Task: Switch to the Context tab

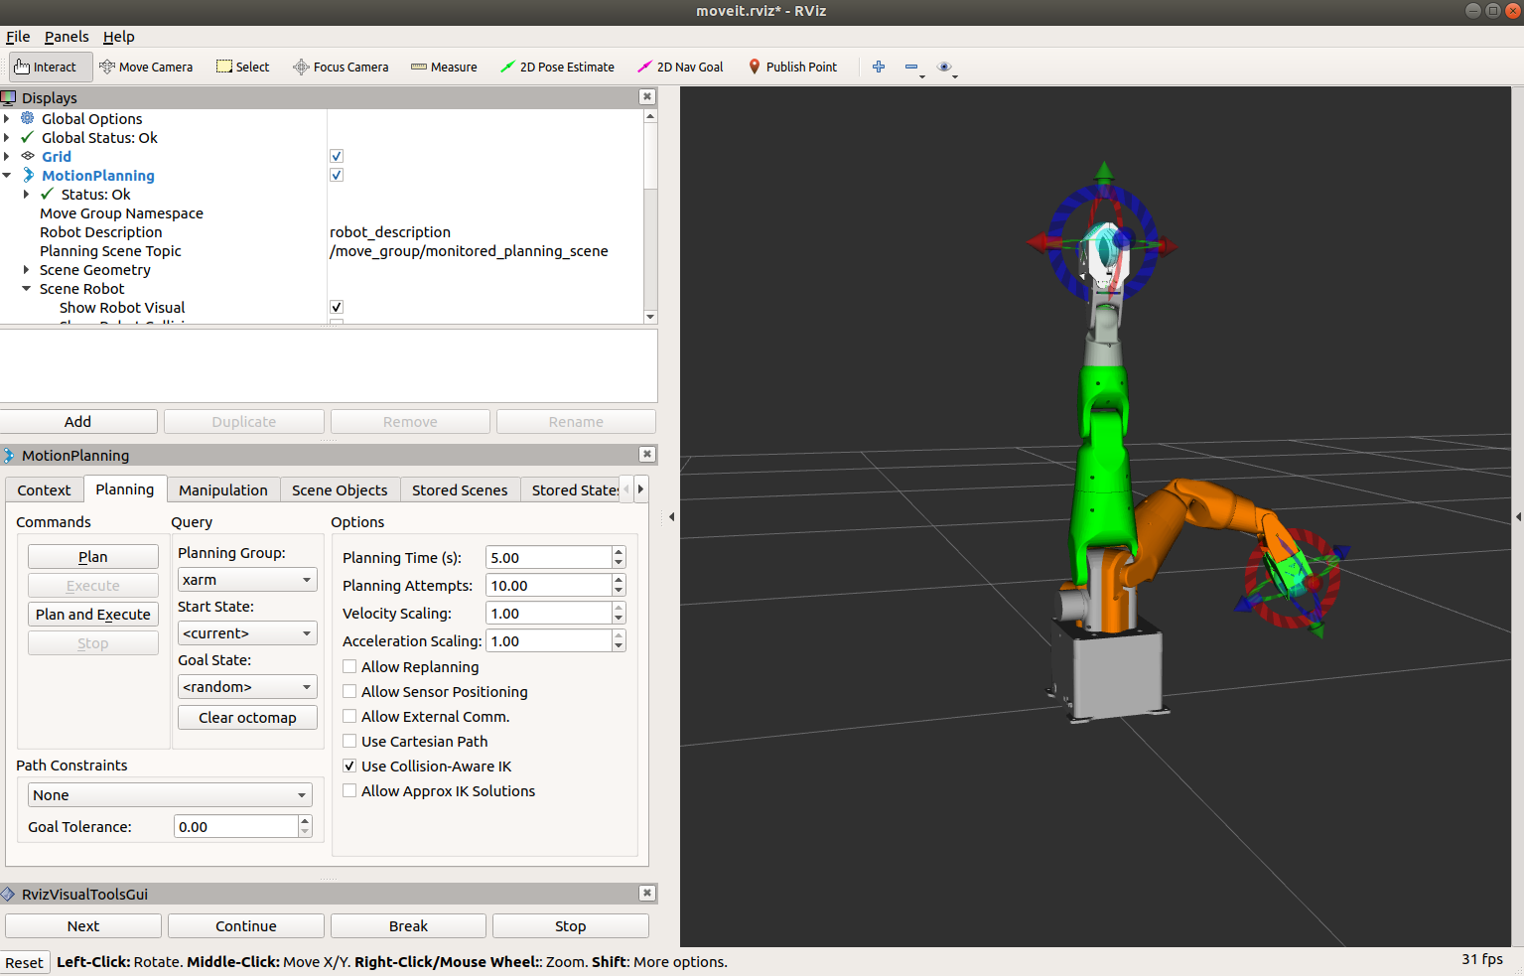Action: point(44,489)
